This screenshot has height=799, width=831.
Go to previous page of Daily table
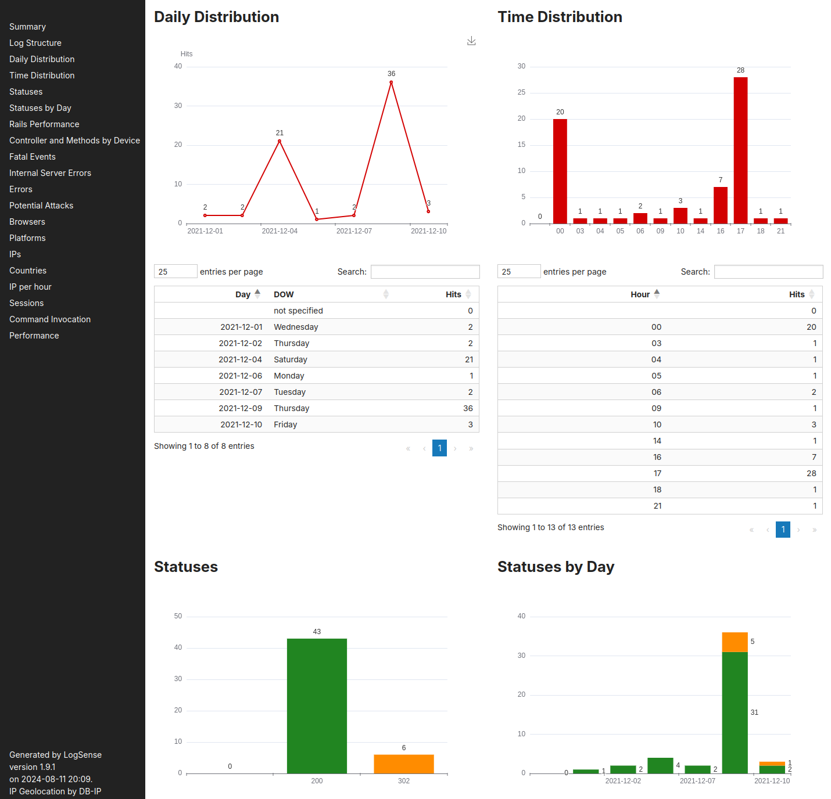point(424,448)
